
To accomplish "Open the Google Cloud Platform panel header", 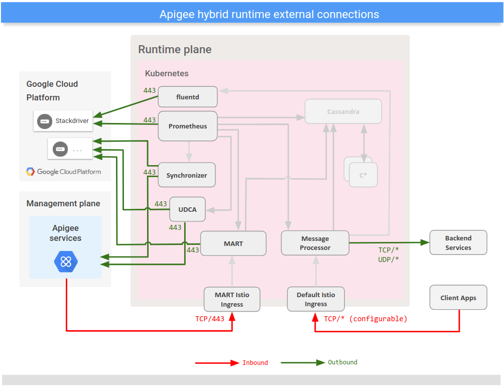I will point(52,90).
